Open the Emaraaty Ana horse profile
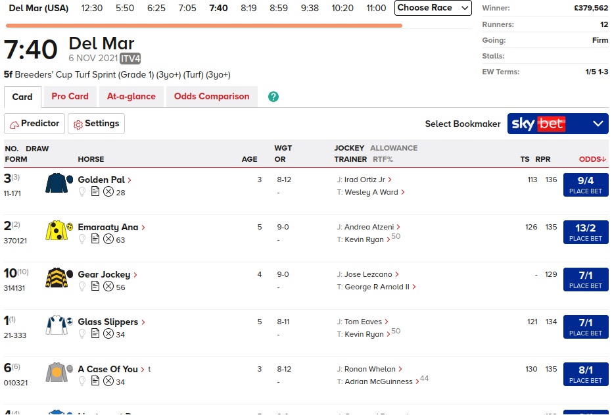The width and height of the screenshot is (612, 415). coord(111,227)
